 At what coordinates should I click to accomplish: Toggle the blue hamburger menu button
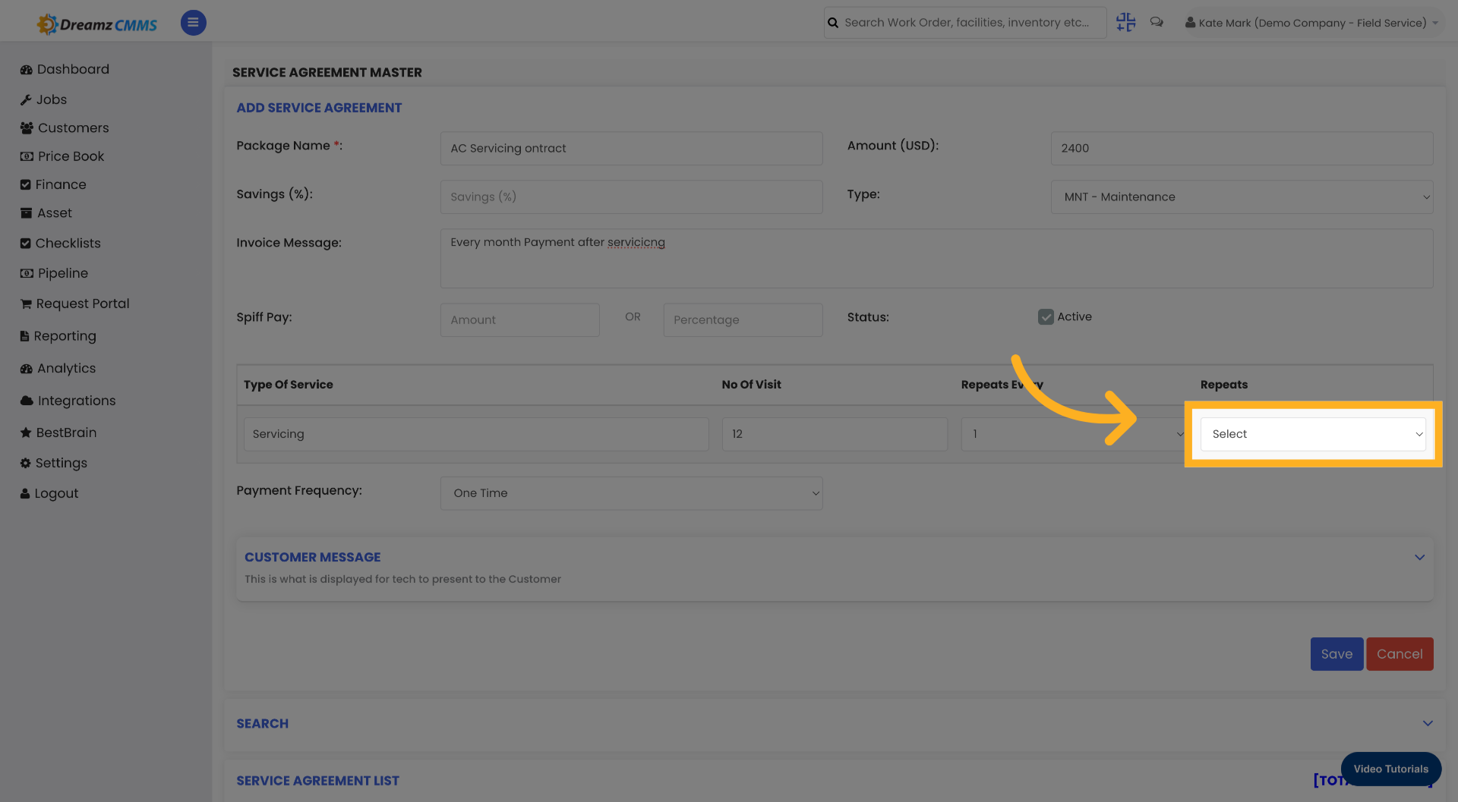[x=193, y=23]
